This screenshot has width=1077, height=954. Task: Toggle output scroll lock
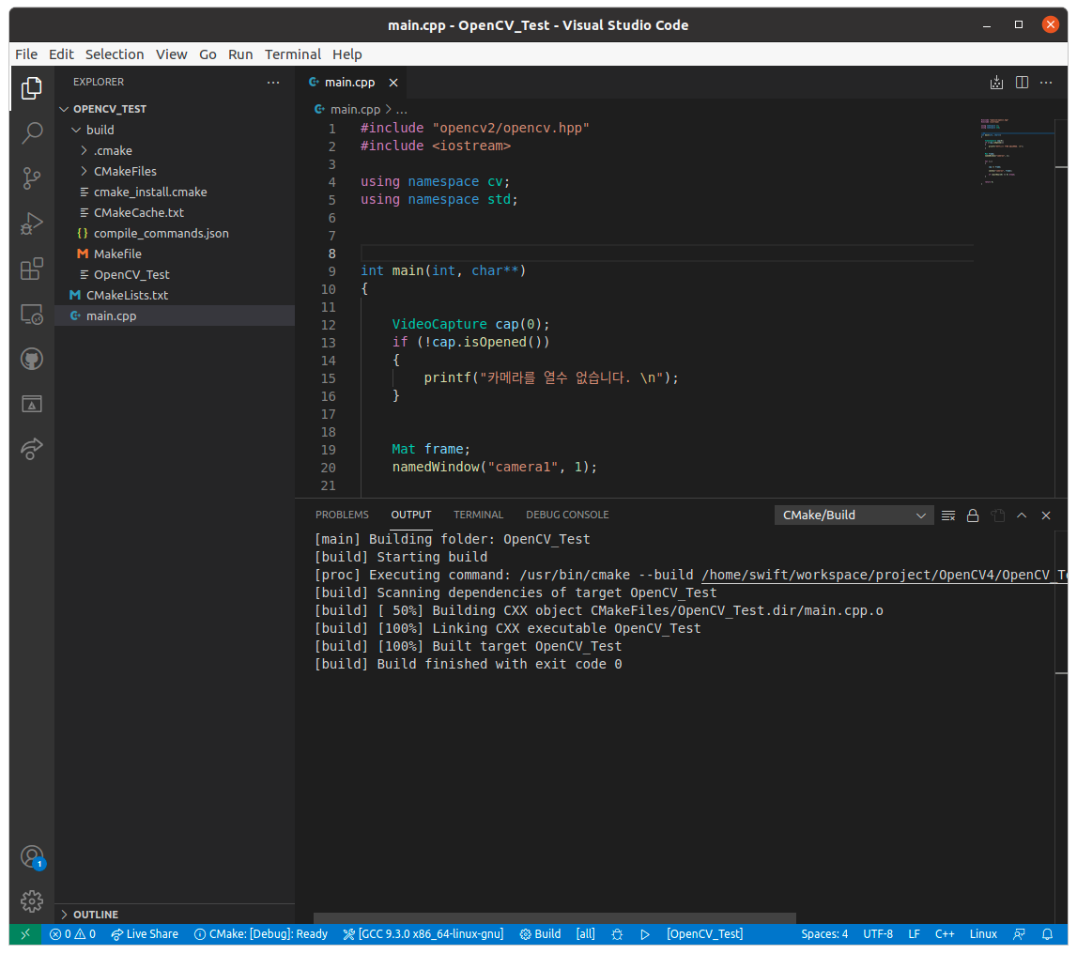(973, 515)
